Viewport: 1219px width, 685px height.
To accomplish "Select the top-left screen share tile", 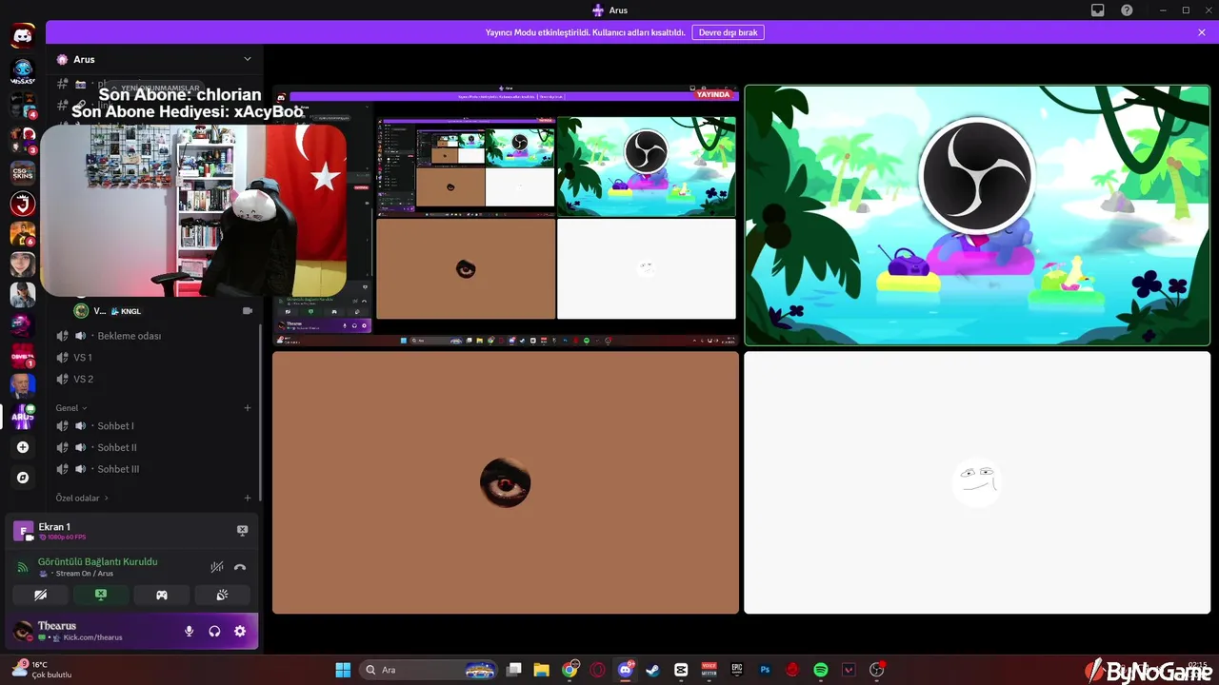I will click(506, 215).
